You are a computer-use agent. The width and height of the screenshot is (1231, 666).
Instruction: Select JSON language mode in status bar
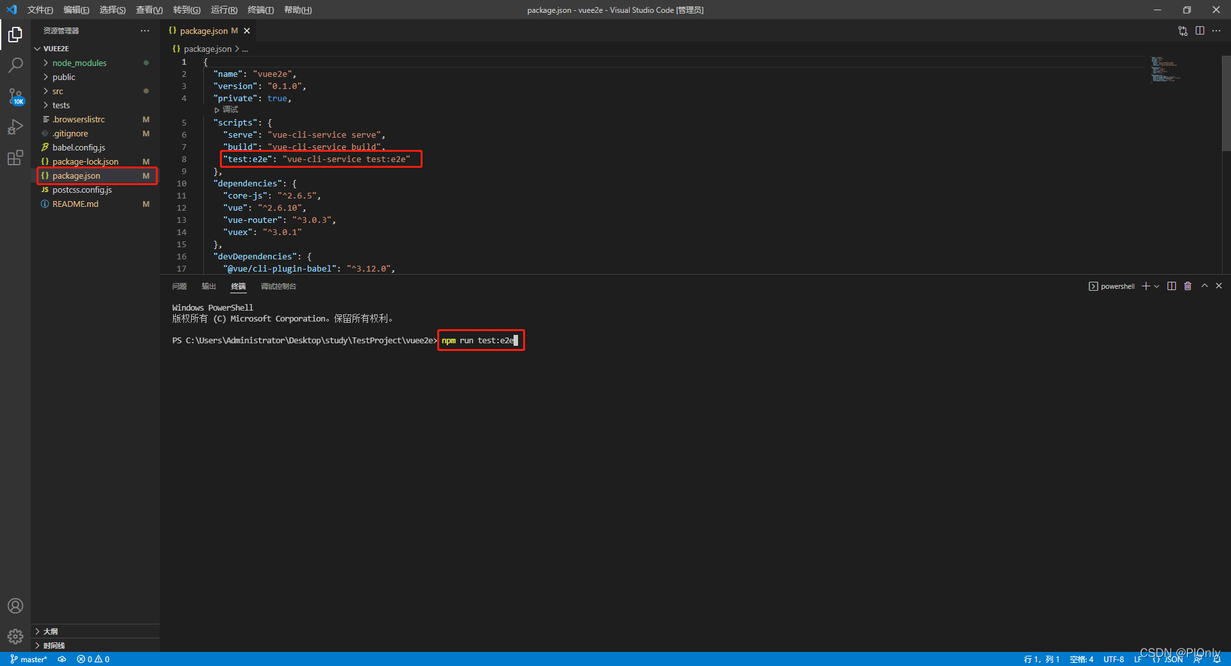[1168, 659]
